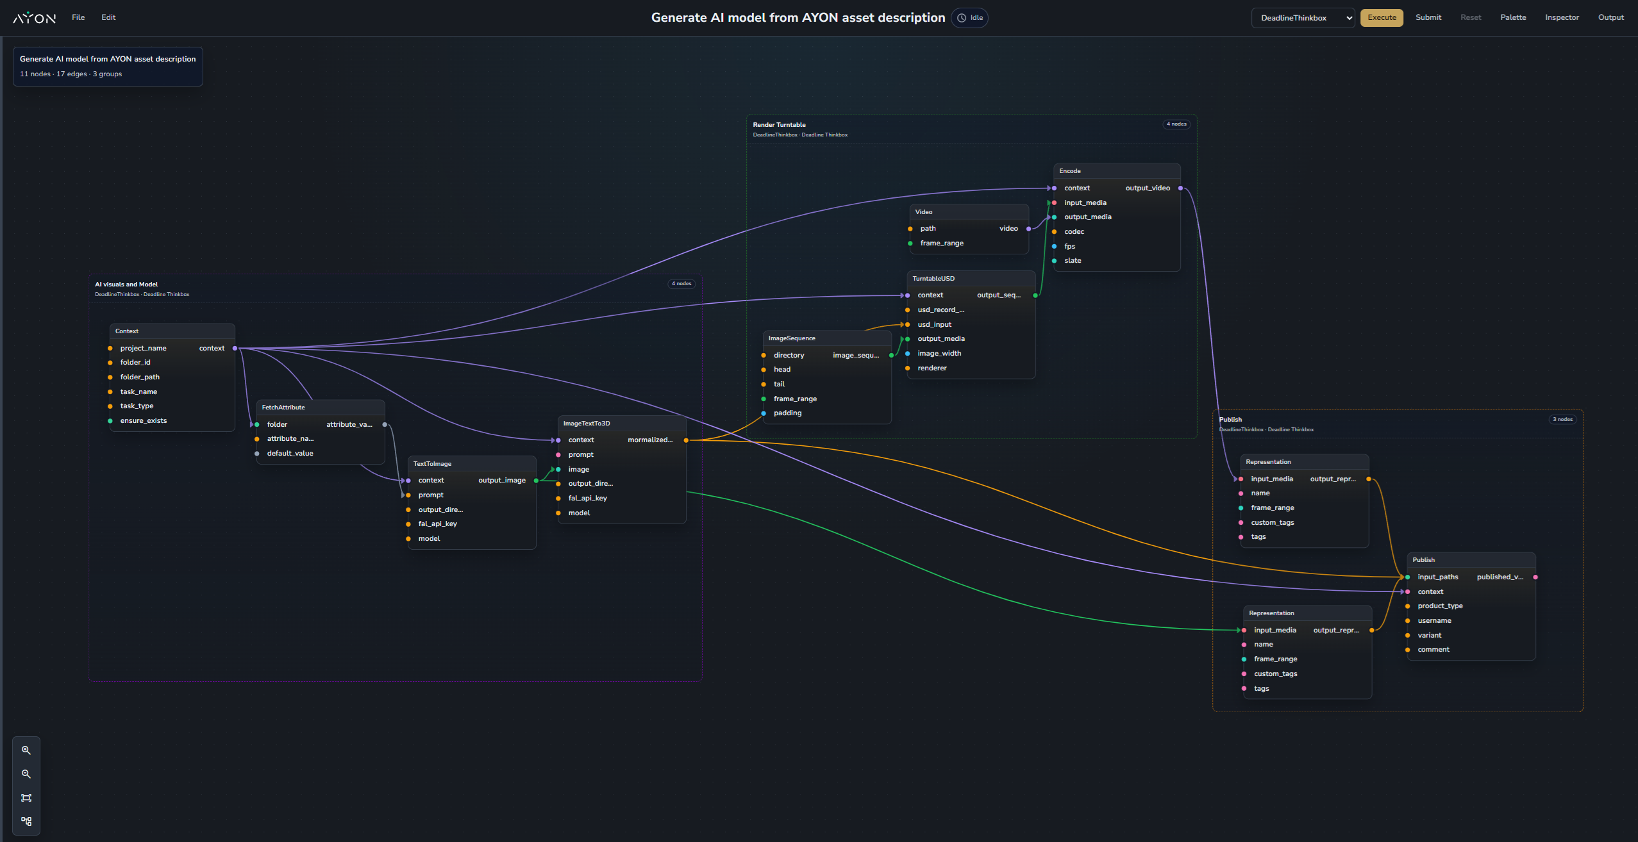This screenshot has width=1638, height=842.
Task: Click the AYON logo
Action: pos(35,18)
